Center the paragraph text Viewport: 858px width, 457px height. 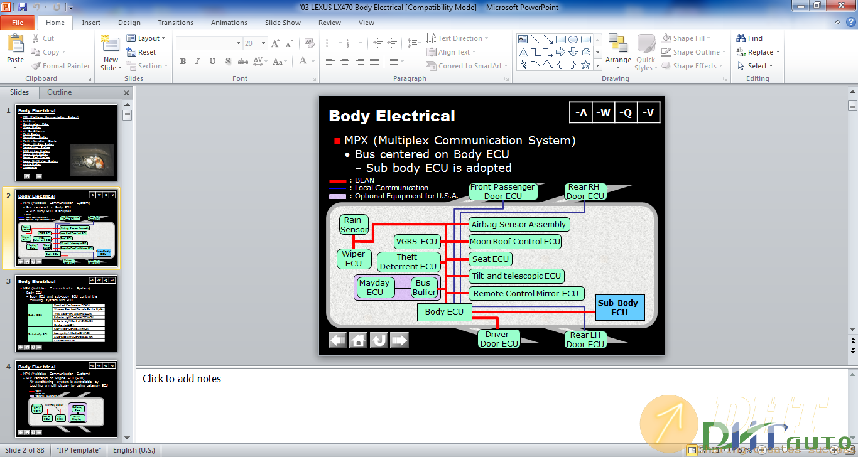pyautogui.click(x=345, y=61)
